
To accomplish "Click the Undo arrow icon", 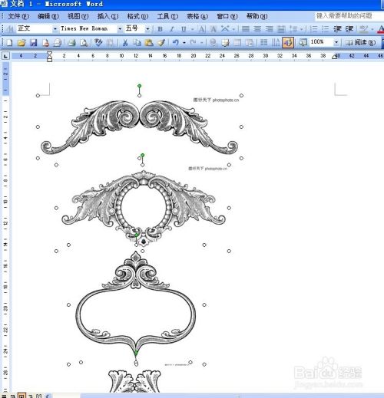I will pyautogui.click(x=176, y=42).
